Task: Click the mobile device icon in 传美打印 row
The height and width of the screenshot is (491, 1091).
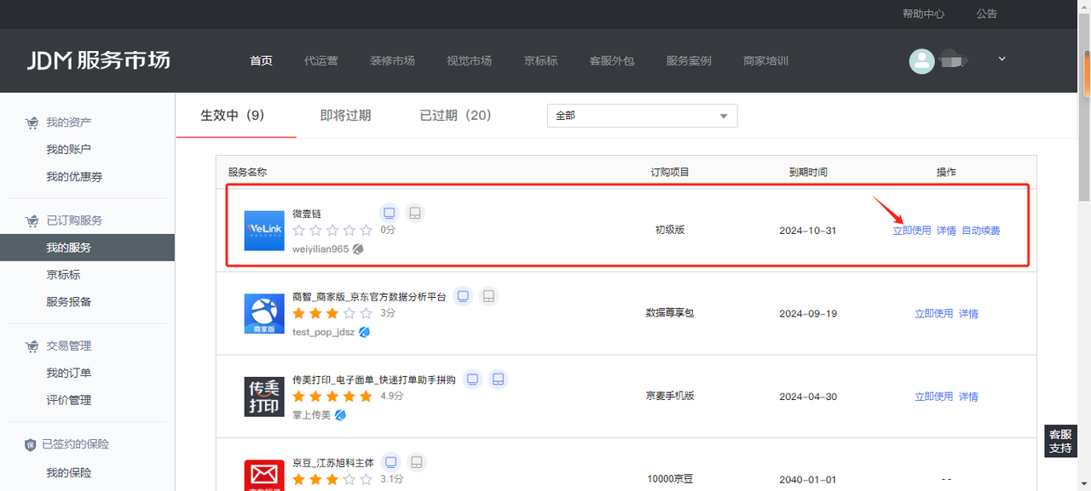Action: [x=499, y=379]
